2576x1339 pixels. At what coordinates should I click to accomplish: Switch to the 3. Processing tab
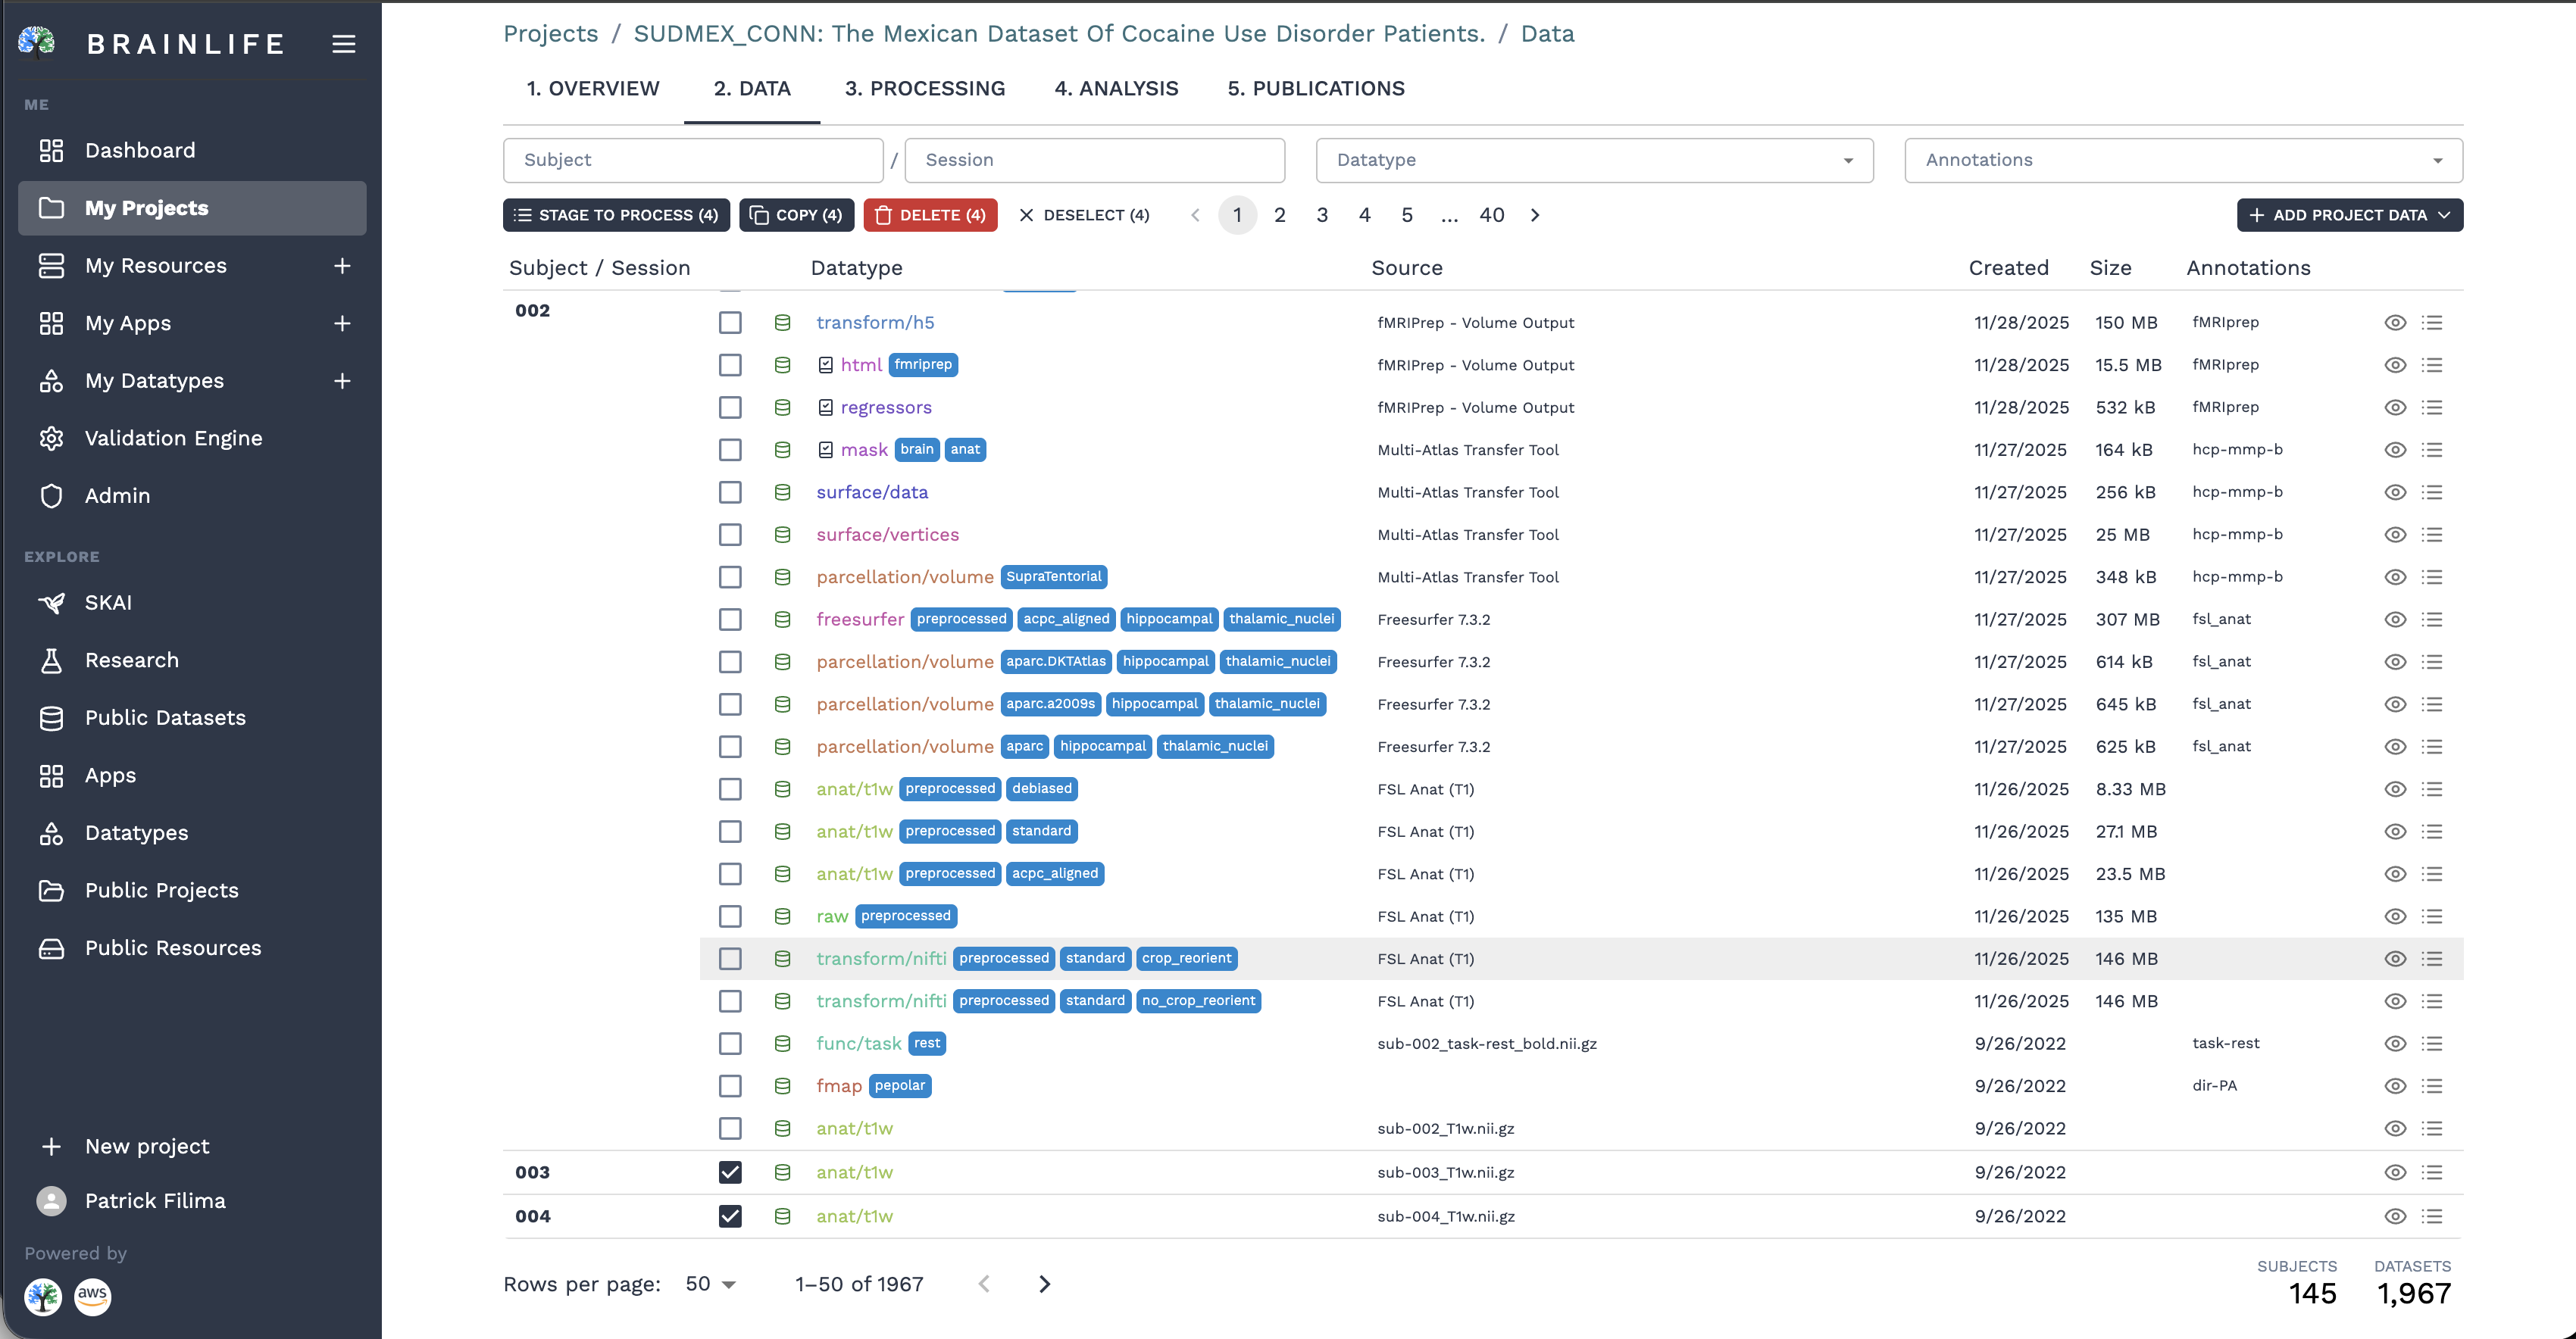pos(924,89)
